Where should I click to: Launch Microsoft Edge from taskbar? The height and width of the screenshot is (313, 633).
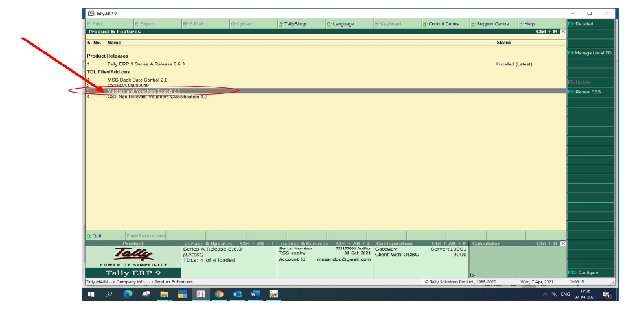pyautogui.click(x=128, y=294)
